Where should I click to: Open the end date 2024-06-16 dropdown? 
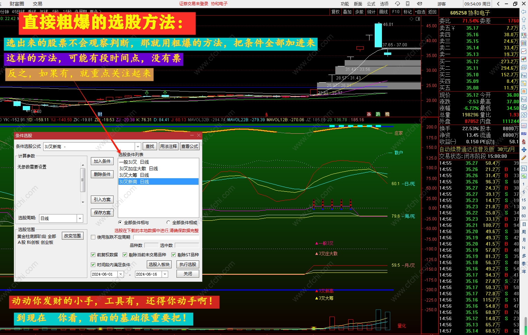pos(165,274)
